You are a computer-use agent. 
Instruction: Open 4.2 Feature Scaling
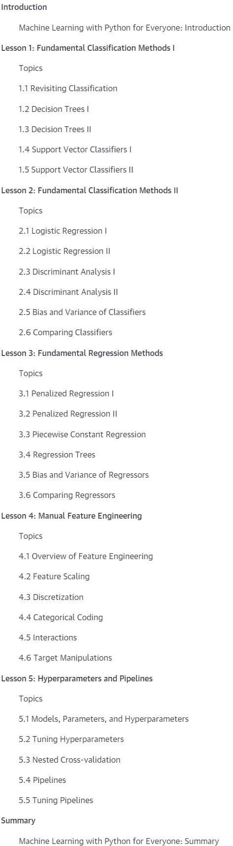(x=54, y=576)
